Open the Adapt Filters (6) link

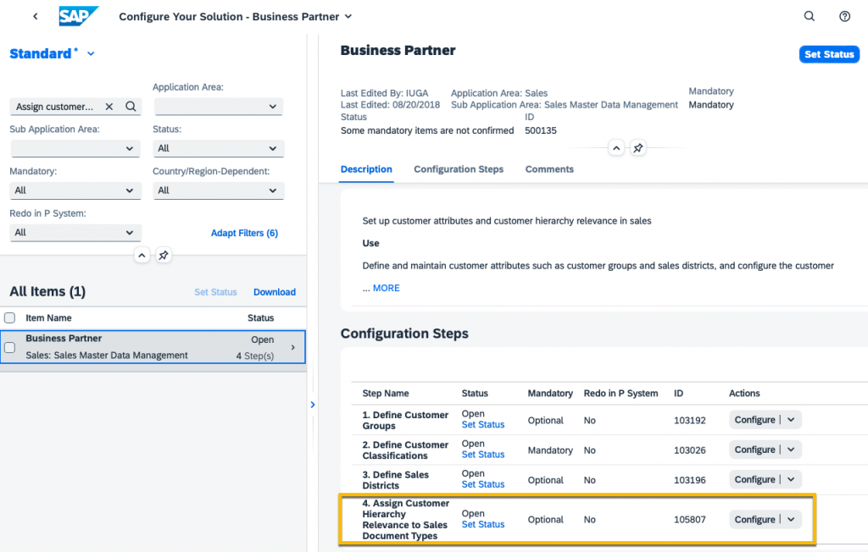(x=244, y=233)
